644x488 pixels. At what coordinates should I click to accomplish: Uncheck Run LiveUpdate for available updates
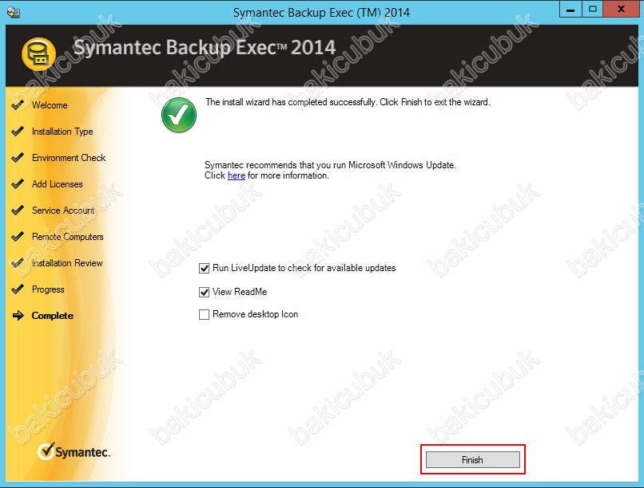[x=204, y=269]
